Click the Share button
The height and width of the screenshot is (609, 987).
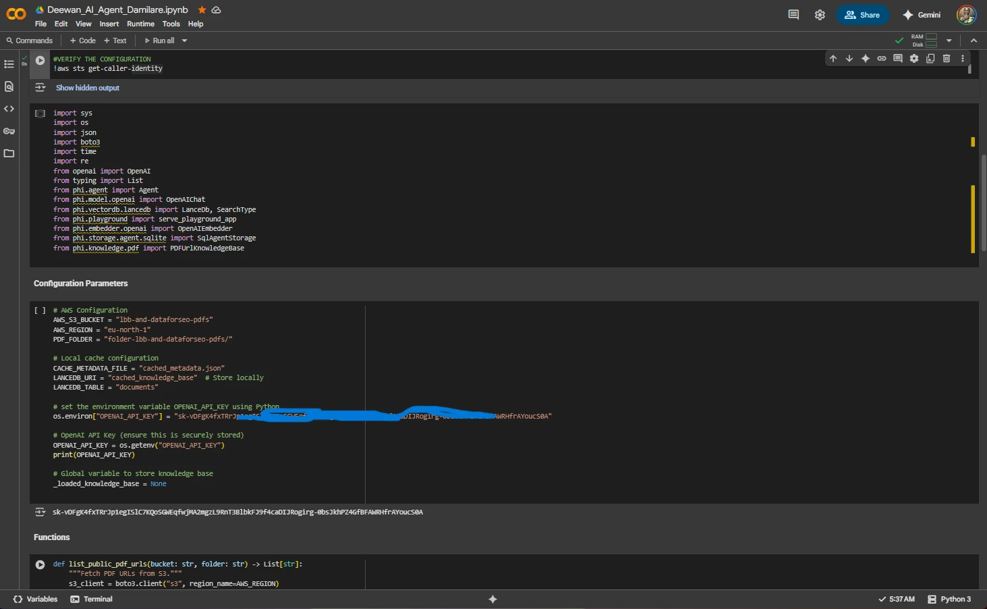click(x=862, y=15)
